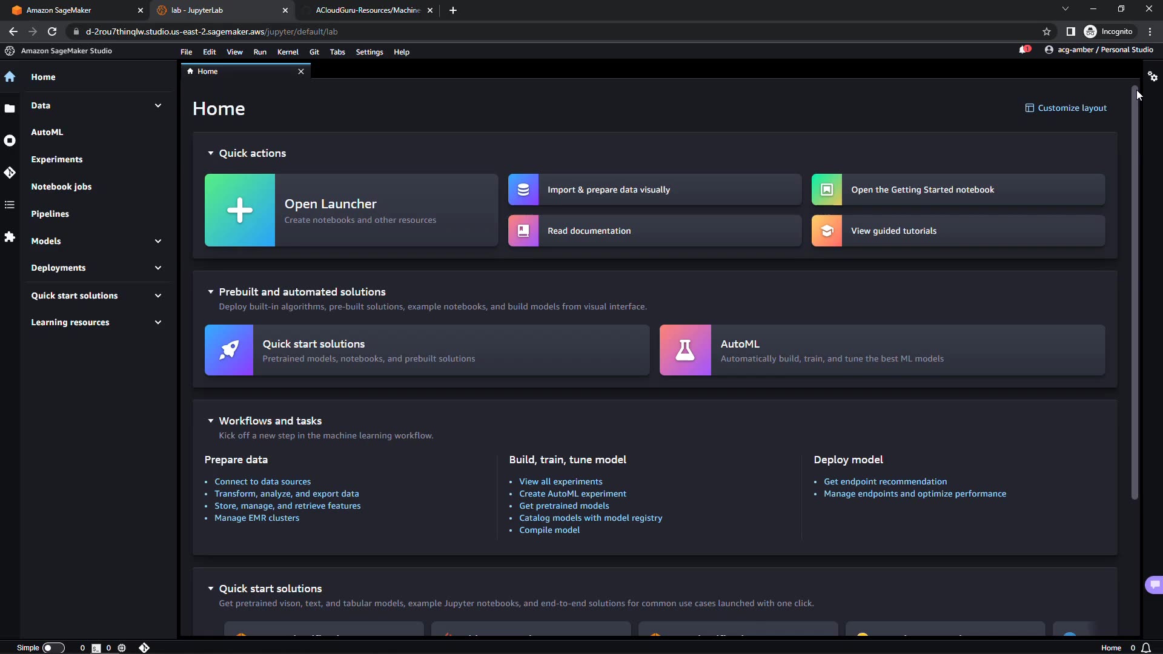This screenshot has width=1163, height=654.
Task: Expand the Data sidebar menu
Action: point(157,105)
